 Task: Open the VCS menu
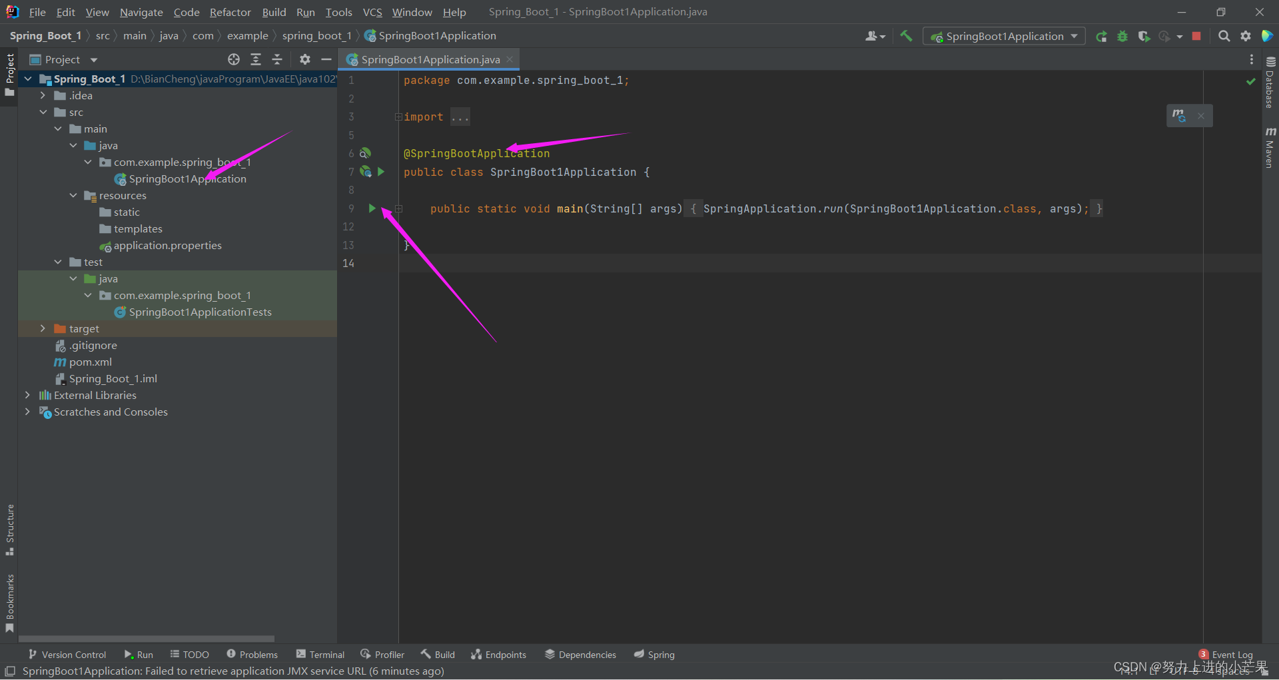pyautogui.click(x=372, y=12)
